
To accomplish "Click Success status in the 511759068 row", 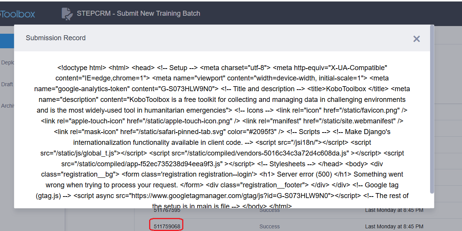I will coord(269,226).
